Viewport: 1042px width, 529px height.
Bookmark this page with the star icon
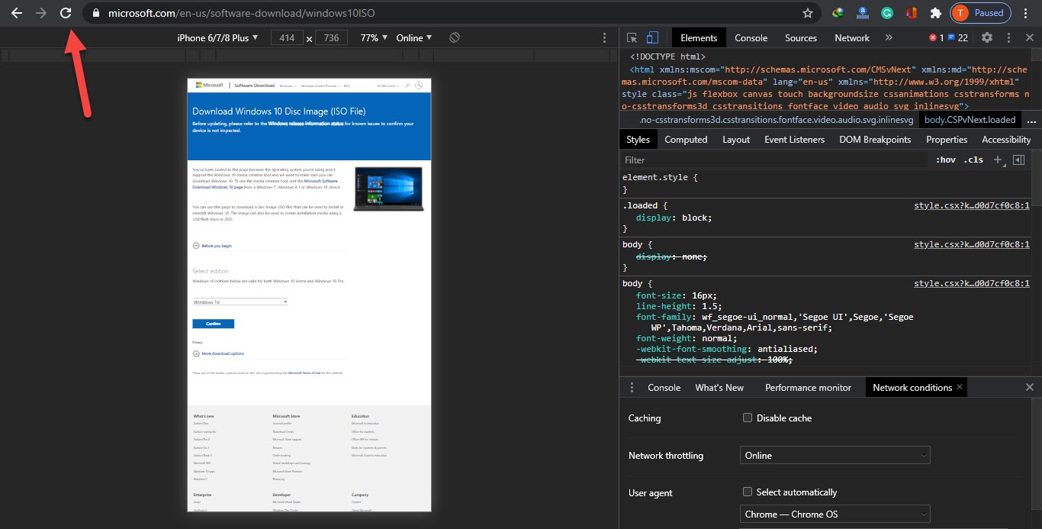(x=808, y=13)
